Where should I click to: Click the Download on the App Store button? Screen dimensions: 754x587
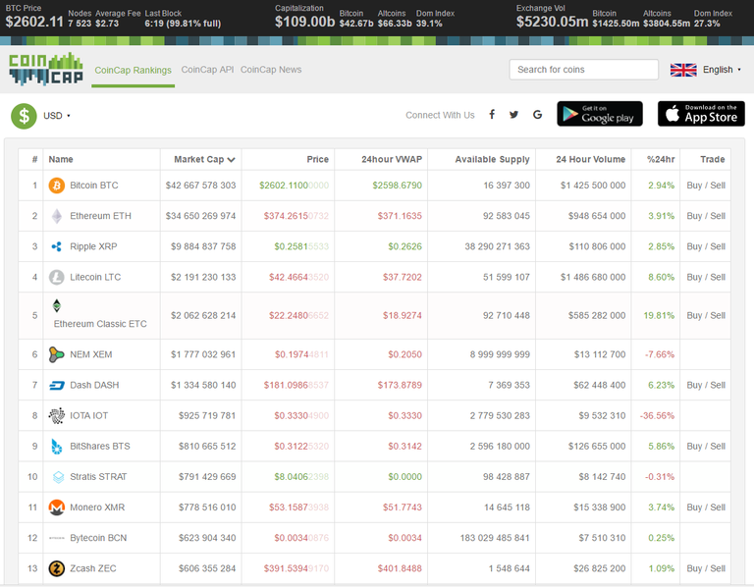click(701, 114)
